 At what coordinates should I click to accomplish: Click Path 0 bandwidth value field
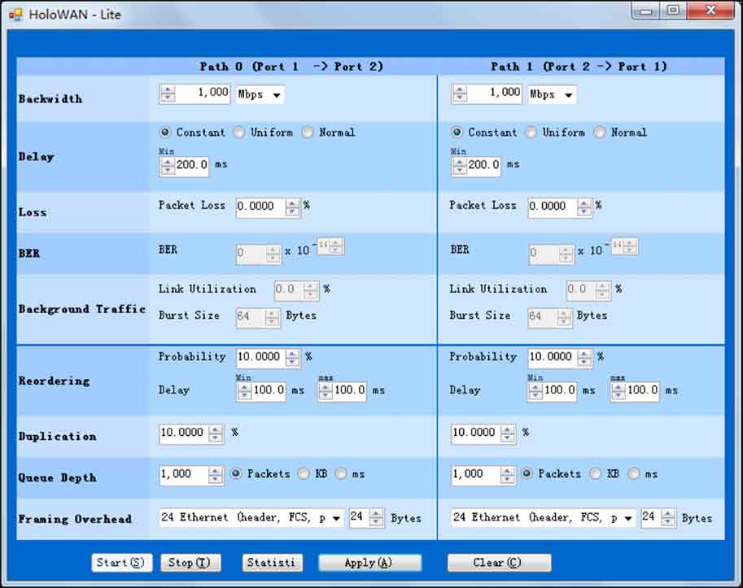tap(203, 93)
